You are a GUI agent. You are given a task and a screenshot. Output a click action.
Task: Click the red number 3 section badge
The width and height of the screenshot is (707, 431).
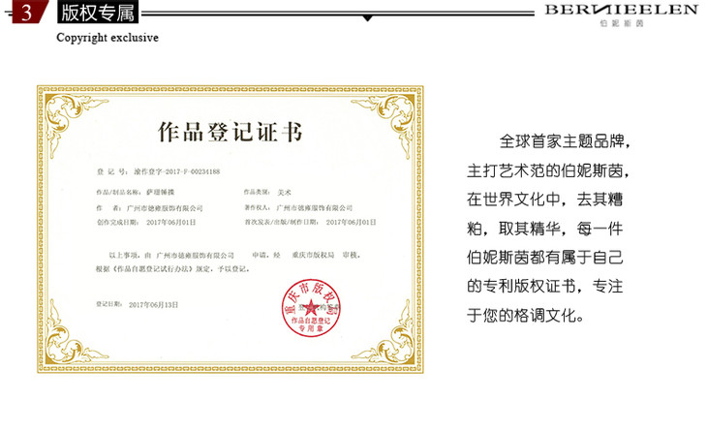29,12
